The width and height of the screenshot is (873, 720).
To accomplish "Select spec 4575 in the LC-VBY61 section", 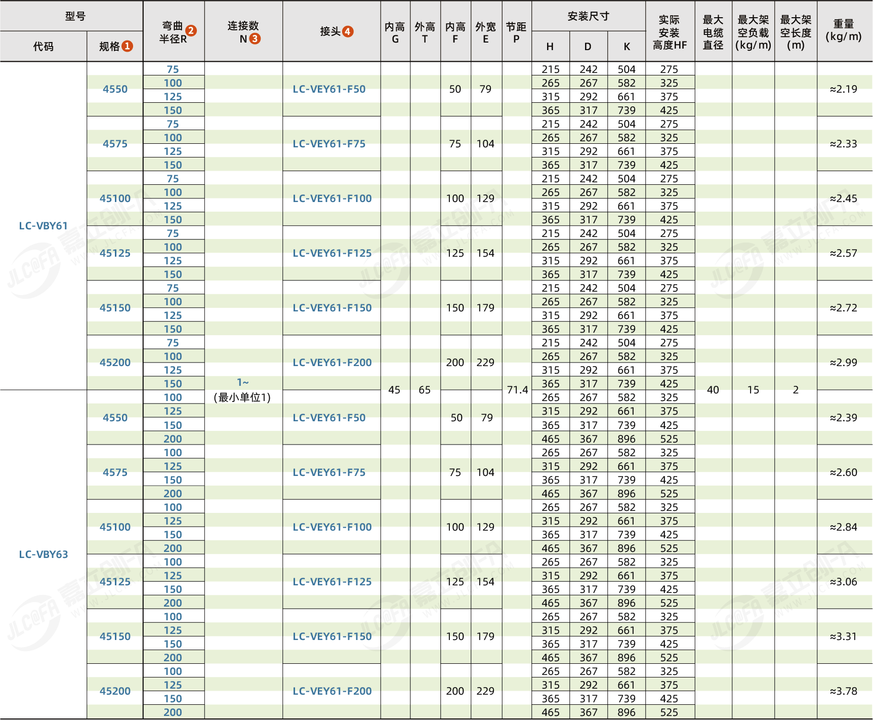I will (115, 144).
